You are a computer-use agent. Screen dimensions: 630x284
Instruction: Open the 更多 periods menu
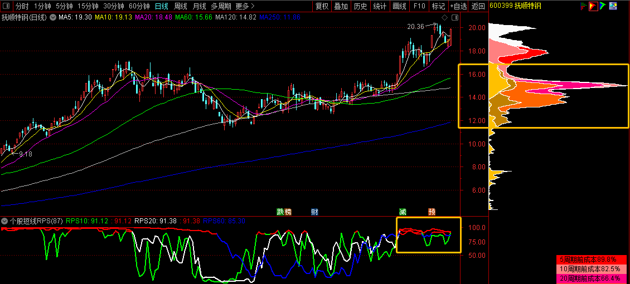click(x=245, y=7)
